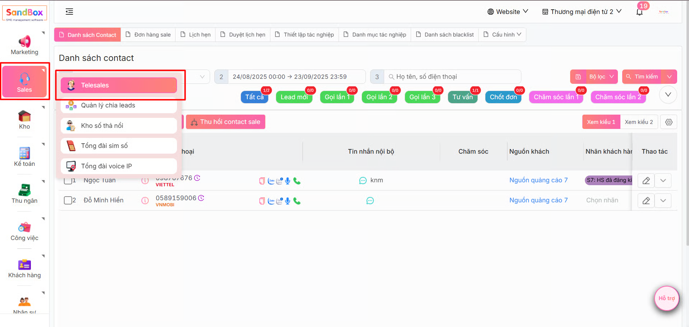Switch to the Đơn hàng sale tab
The image size is (689, 327).
148,35
